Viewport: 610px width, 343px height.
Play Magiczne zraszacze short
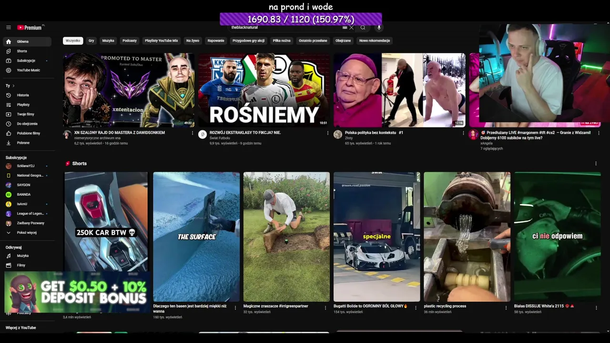pos(286,237)
